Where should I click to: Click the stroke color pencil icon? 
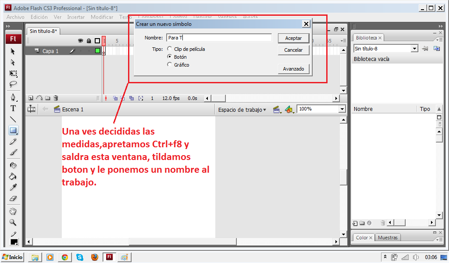point(14,234)
